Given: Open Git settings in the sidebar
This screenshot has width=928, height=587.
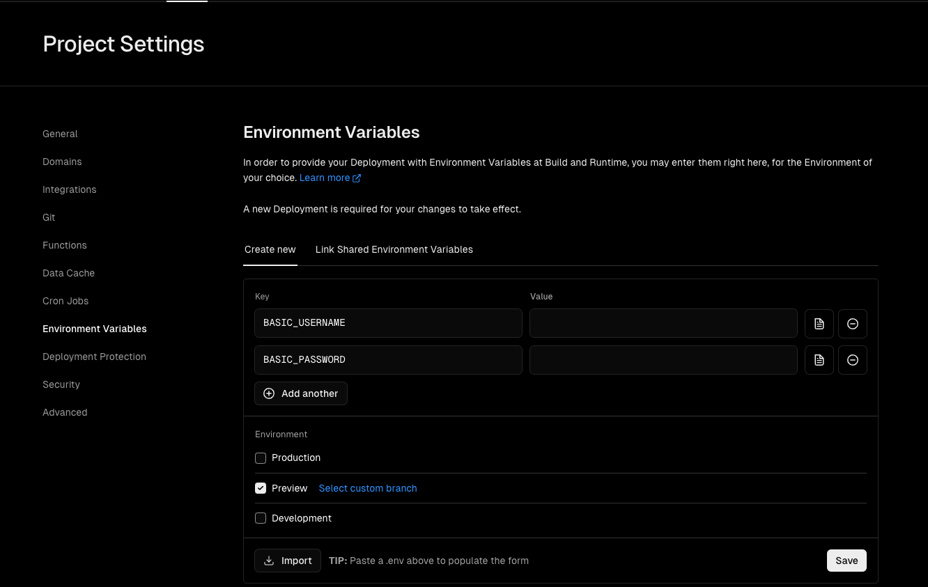Looking at the screenshot, I should [49, 217].
